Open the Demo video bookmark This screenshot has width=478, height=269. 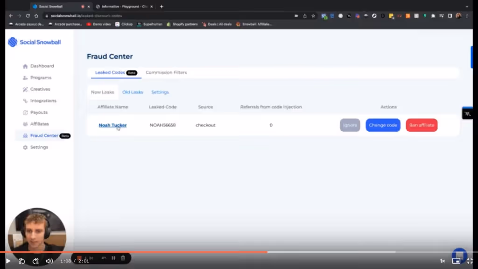pos(99,24)
